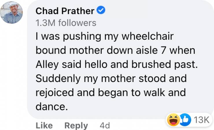Click the blue verified badge

(x=101, y=11)
